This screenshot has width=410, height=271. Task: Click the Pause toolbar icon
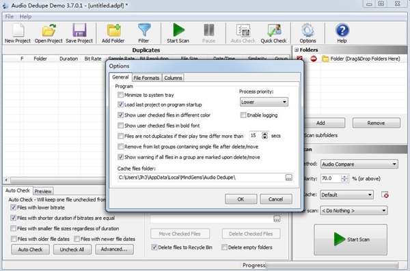pos(208,33)
